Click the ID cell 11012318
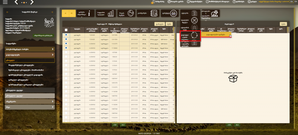This screenshot has height=135, width=298. click(x=114, y=118)
